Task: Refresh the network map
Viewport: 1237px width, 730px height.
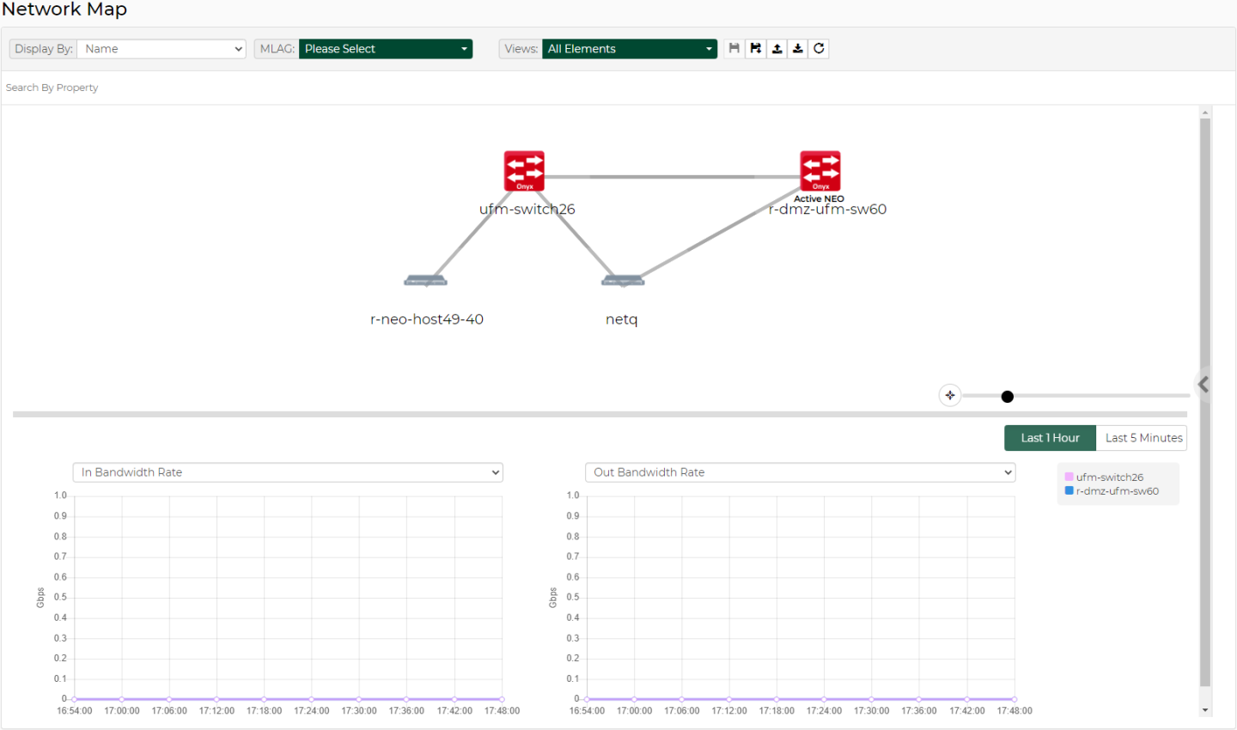Action: coord(820,49)
